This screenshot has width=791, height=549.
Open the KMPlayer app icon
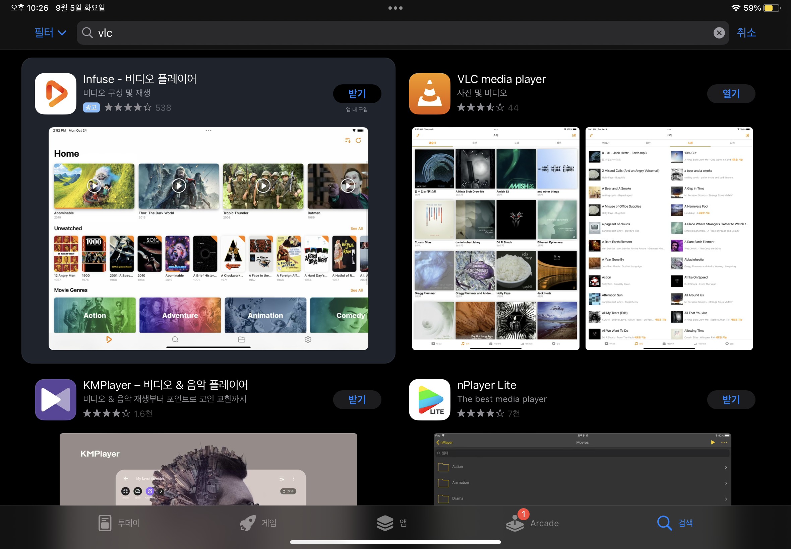55,399
